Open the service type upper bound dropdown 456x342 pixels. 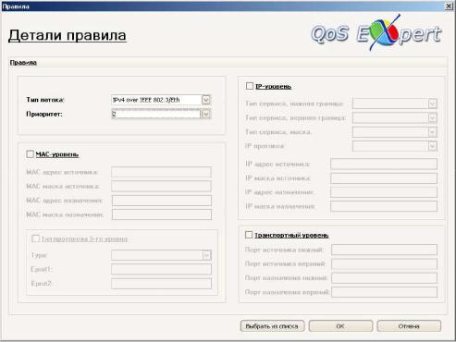click(x=432, y=117)
